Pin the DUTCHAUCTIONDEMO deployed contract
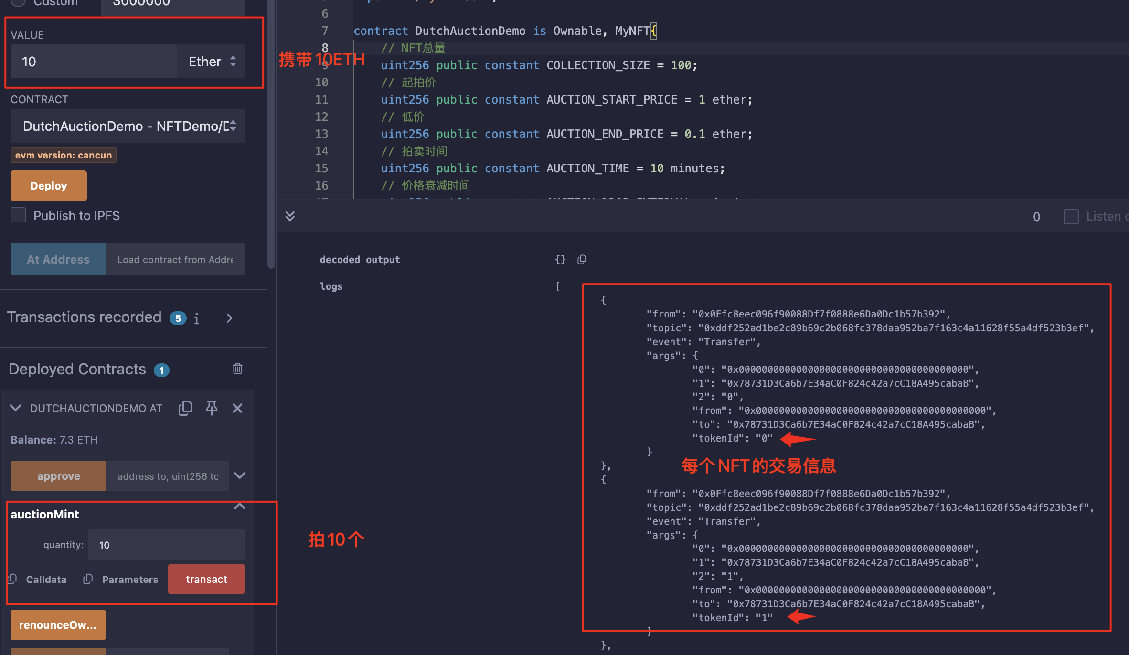 212,408
